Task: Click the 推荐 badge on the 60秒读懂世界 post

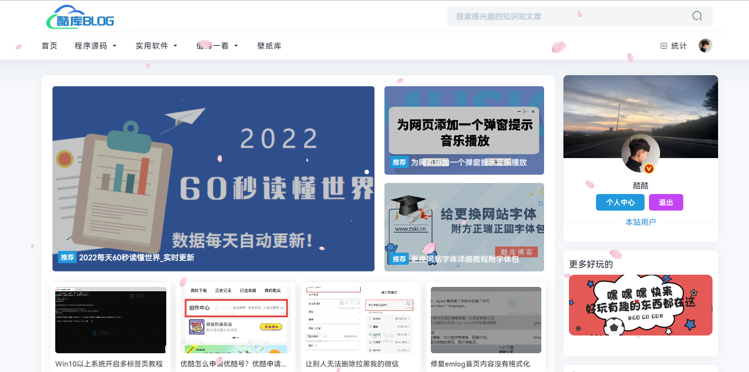Action: [67, 258]
